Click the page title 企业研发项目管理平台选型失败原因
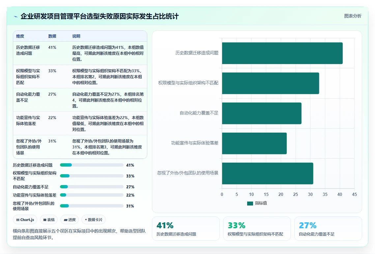This screenshot has height=254, width=375. pos(100,16)
